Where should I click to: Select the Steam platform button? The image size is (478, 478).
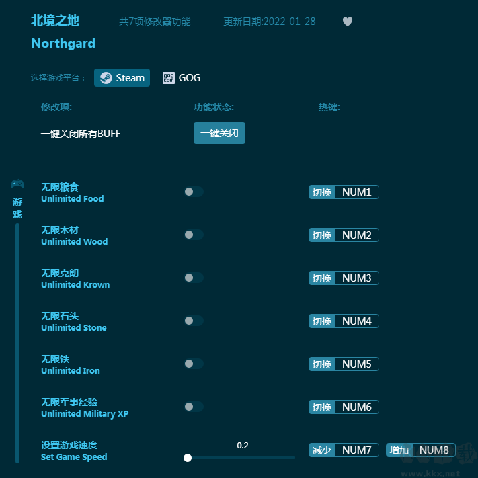tap(122, 78)
